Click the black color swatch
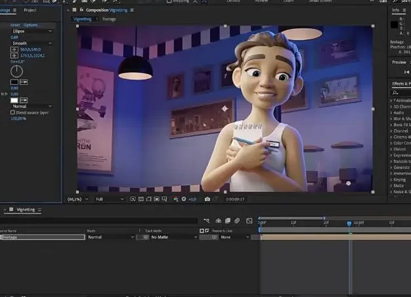The width and height of the screenshot is (411, 297). click(x=14, y=82)
